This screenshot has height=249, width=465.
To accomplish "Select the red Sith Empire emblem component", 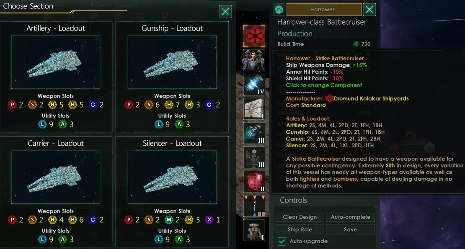I will [254, 36].
